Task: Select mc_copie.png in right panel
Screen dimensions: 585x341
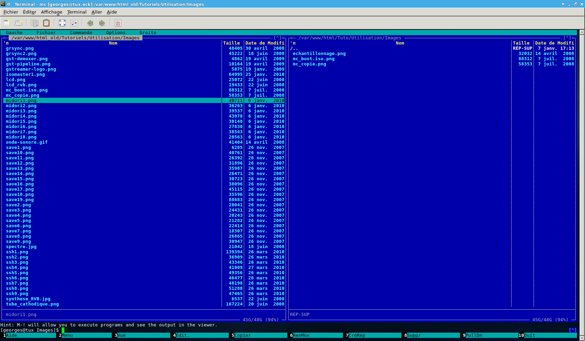Action: (310, 64)
